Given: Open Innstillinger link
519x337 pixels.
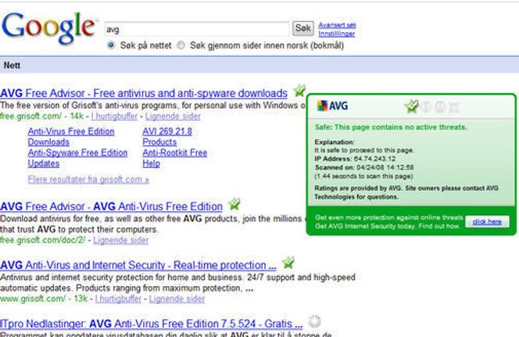Looking at the screenshot, I should tap(337, 34).
